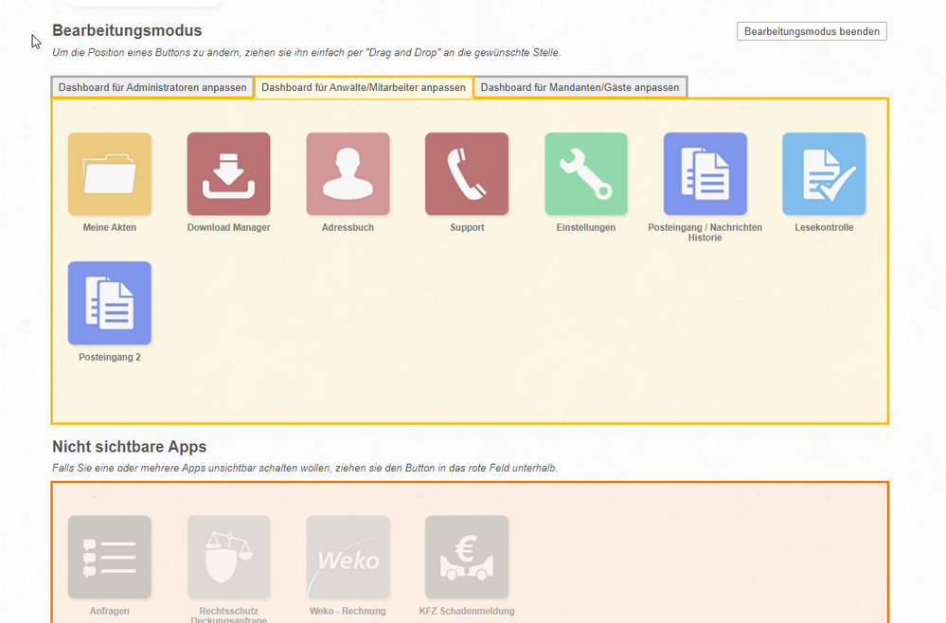This screenshot has width=946, height=623.
Task: Click the KFZ Schadenmeldung icon
Action: pyautogui.click(x=467, y=557)
